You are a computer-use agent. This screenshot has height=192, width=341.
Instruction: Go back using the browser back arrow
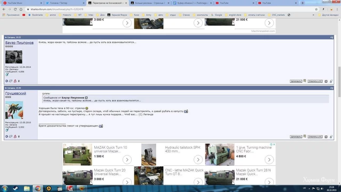pyautogui.click(x=4, y=9)
